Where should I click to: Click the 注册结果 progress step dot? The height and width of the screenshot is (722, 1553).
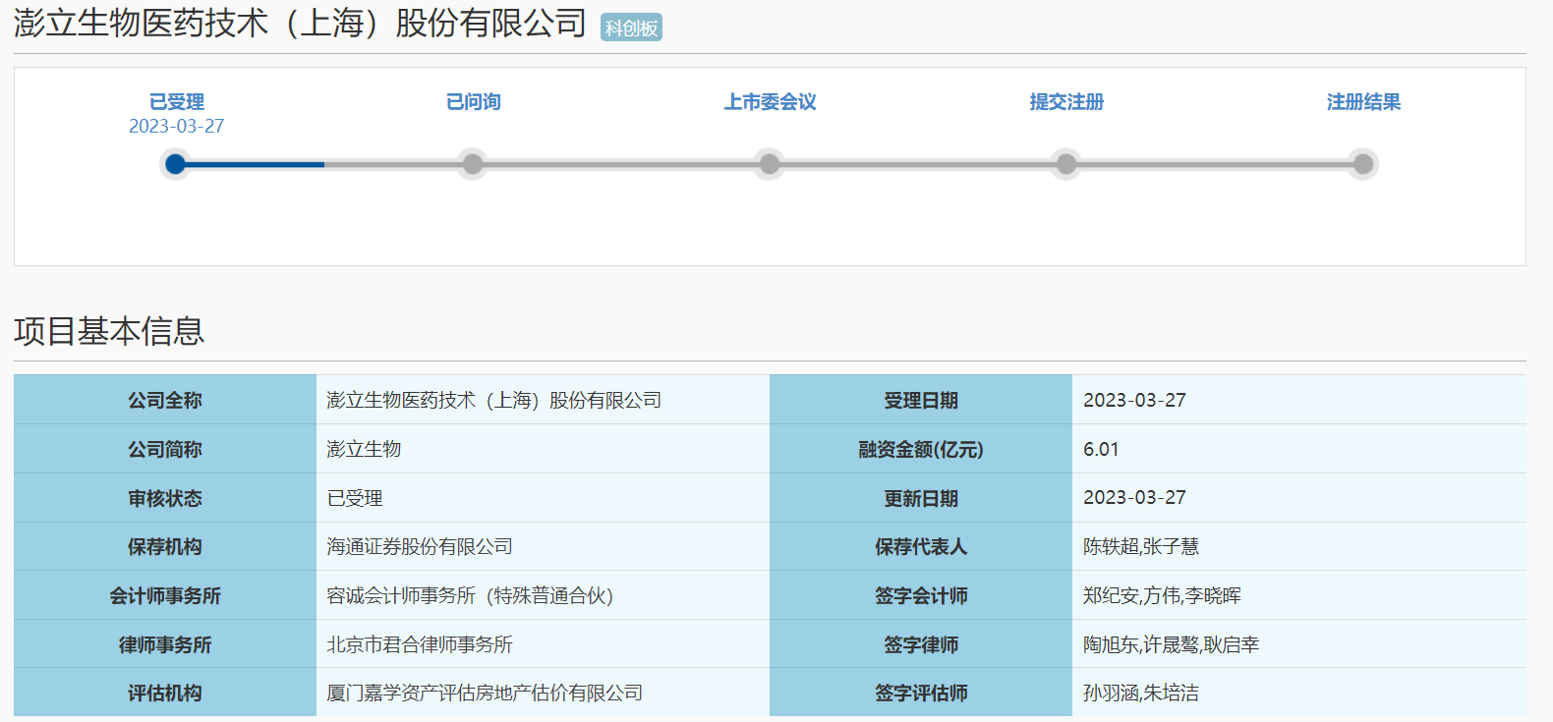coord(1362,164)
